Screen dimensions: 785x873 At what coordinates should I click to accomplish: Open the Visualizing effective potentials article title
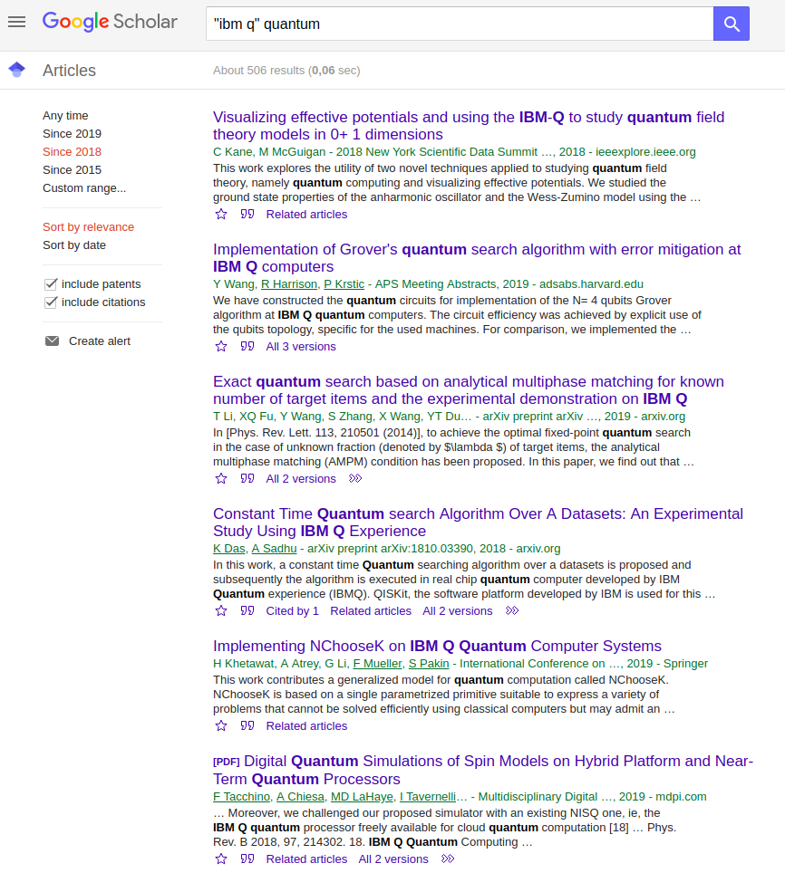[469, 125]
